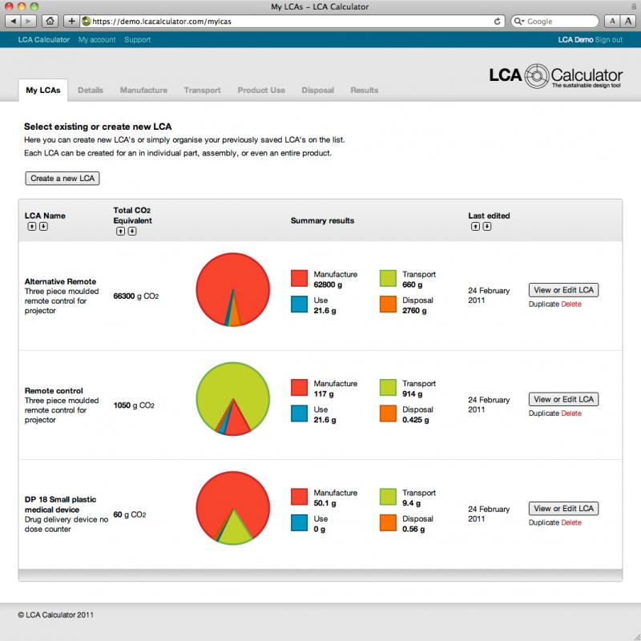Sign out of the LCA Demo account
The height and width of the screenshot is (641, 641).
pyautogui.click(x=610, y=38)
